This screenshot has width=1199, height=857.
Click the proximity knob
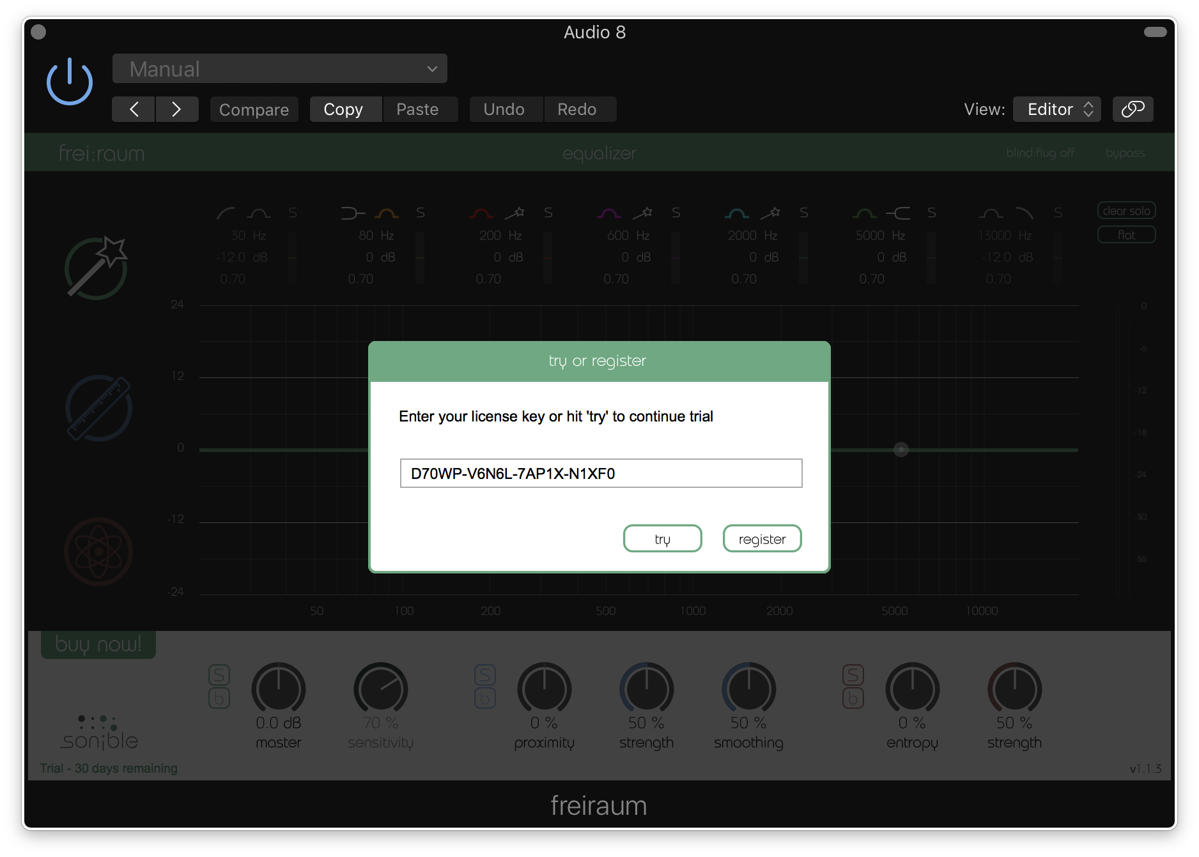545,689
